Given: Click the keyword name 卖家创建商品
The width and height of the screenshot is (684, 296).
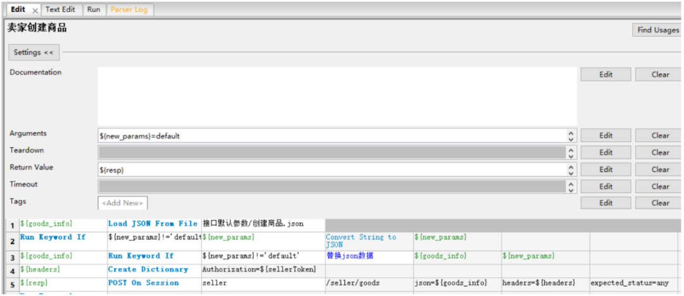Looking at the screenshot, I should point(37,28).
